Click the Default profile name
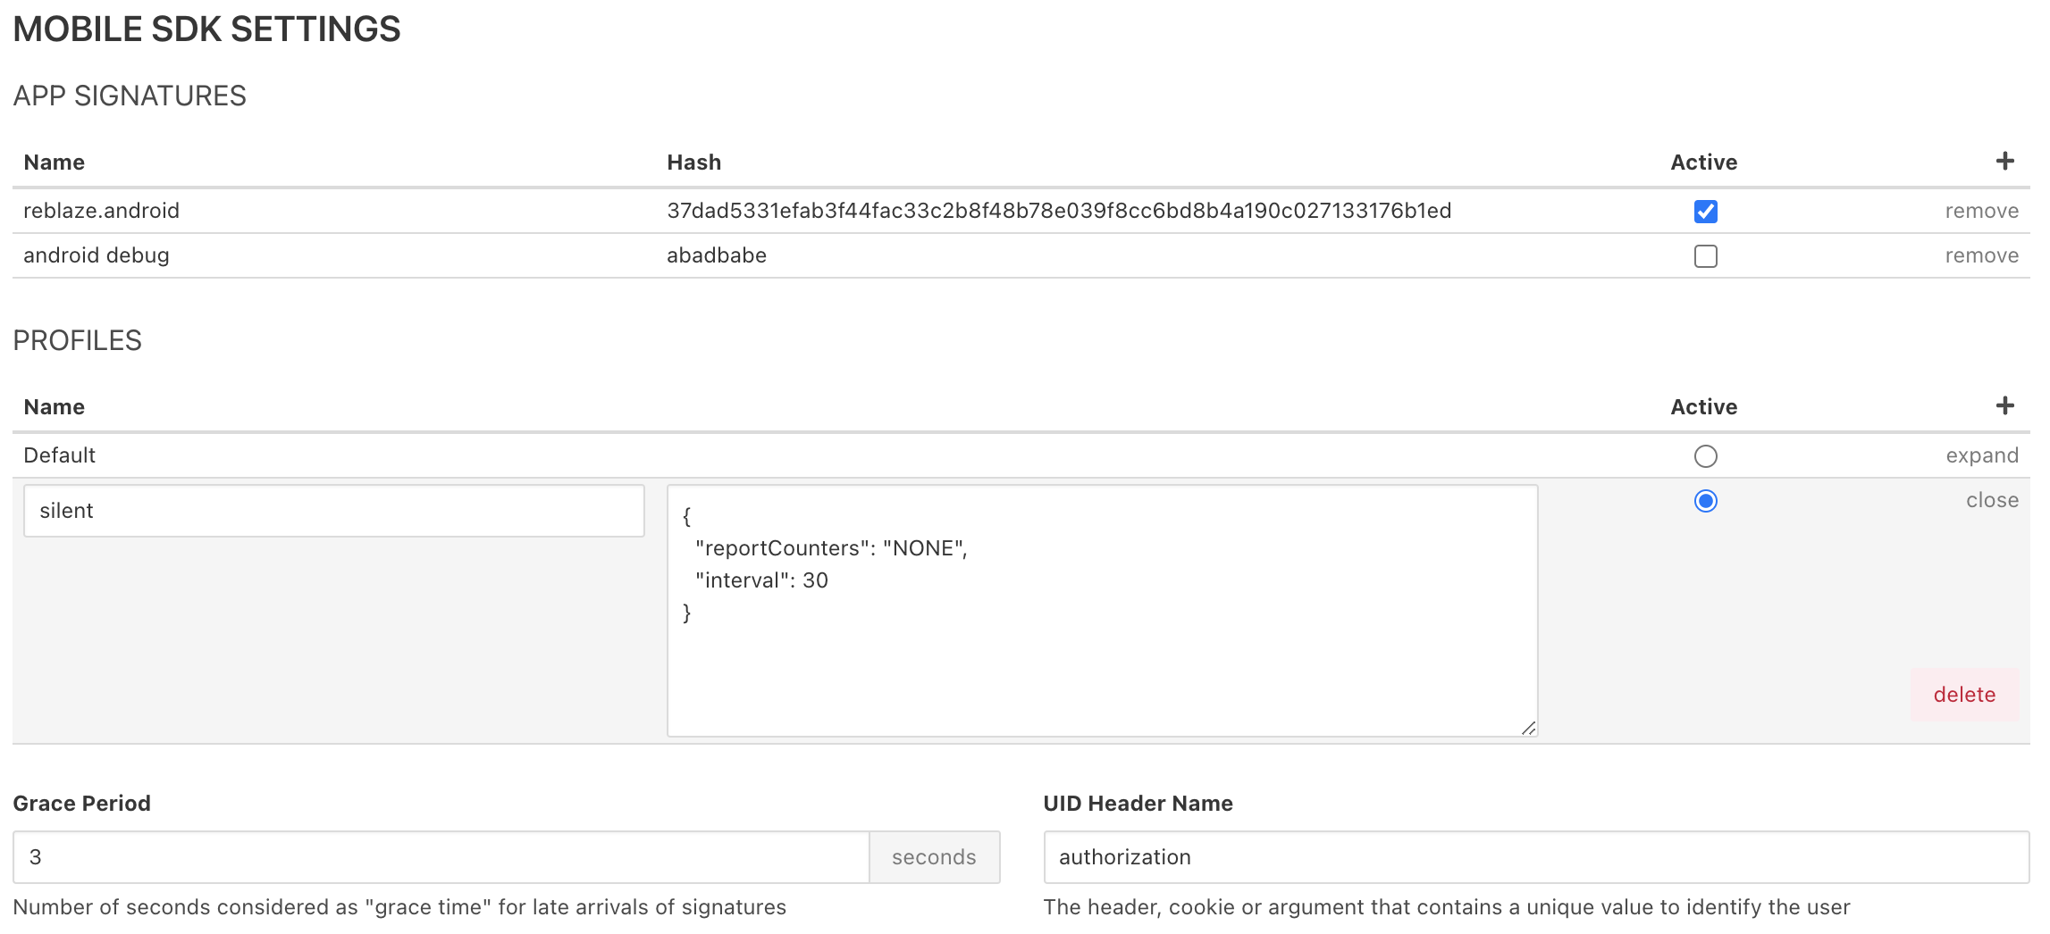 [x=59, y=455]
